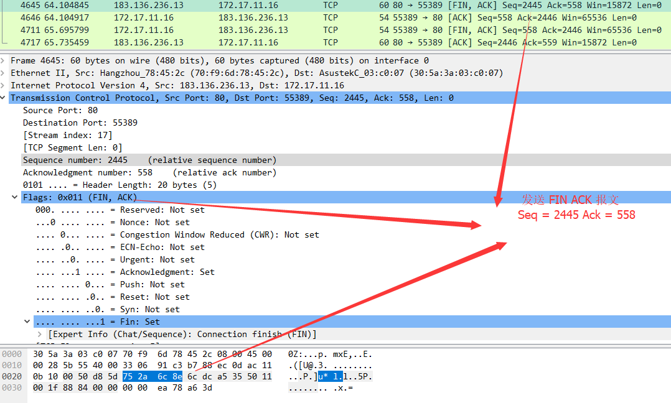Expand the Frame 4645 tree row
The image size is (671, 403).
tap(4, 60)
